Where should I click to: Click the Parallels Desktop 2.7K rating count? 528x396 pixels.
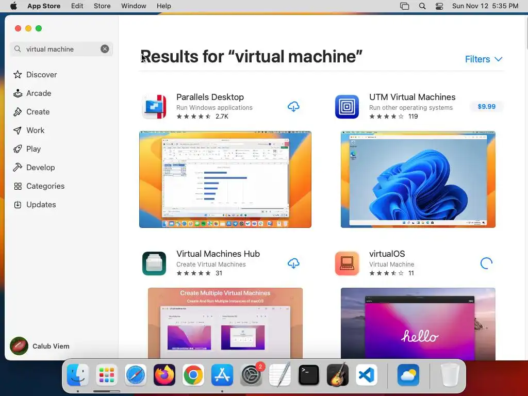pos(222,117)
